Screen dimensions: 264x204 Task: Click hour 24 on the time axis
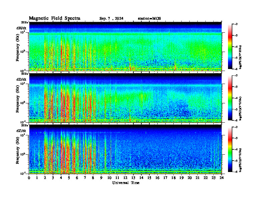point(222,178)
